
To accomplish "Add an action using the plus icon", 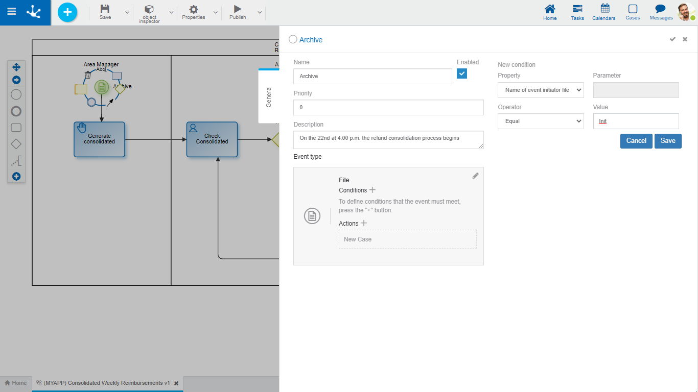I will (364, 223).
